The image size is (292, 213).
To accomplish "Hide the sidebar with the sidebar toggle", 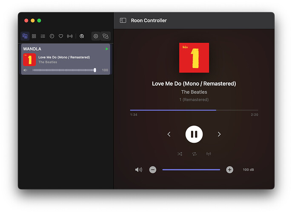I will [x=123, y=20].
